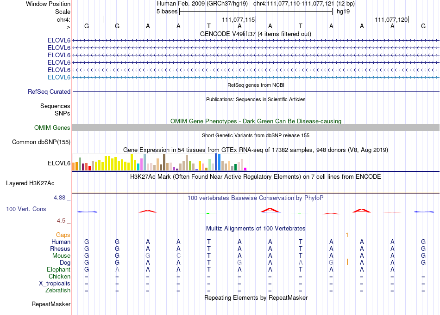Screen dimensions: 440x315
Task: Open the H3K27Ac Mark ENCODE track title
Action: (x=256, y=177)
